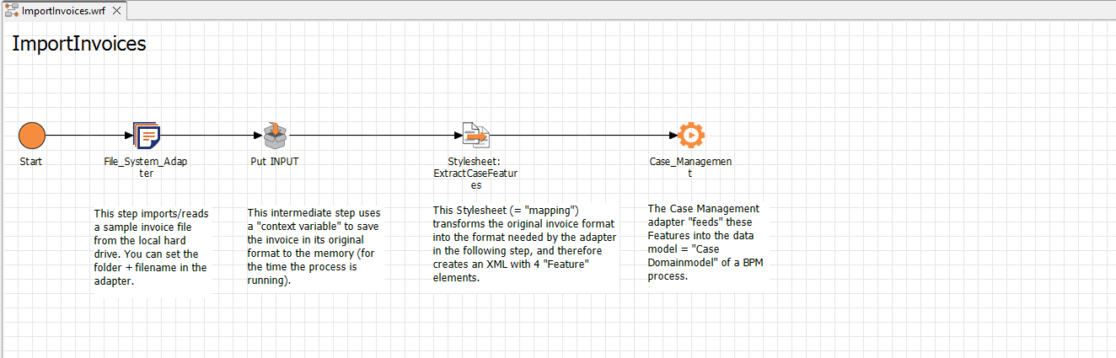This screenshot has width=1116, height=358.
Task: Select the note explaining the Stylesheet mapping
Action: (523, 243)
